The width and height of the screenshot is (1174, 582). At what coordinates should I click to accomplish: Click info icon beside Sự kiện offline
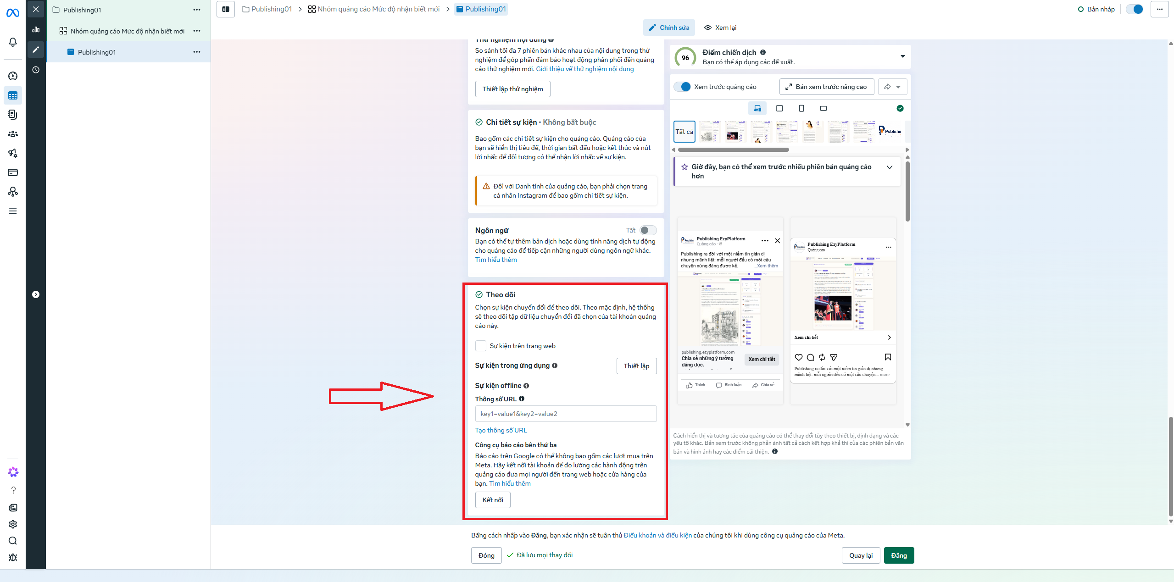tap(526, 386)
